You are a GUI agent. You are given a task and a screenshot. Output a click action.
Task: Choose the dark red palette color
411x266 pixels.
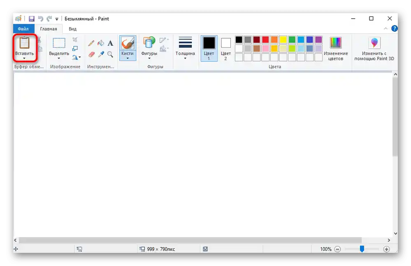pyautogui.click(x=257, y=40)
